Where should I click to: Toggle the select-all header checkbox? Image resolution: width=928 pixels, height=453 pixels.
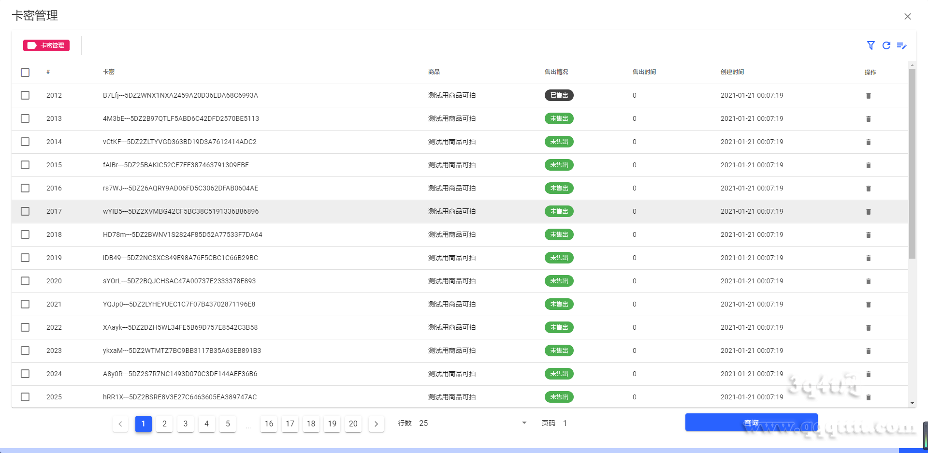point(25,73)
